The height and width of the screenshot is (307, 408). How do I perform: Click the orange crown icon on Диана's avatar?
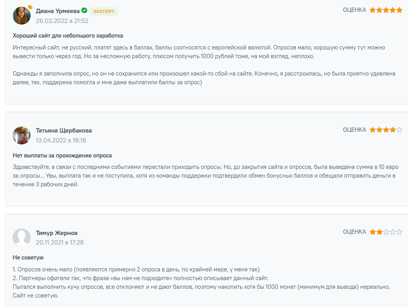point(31,6)
